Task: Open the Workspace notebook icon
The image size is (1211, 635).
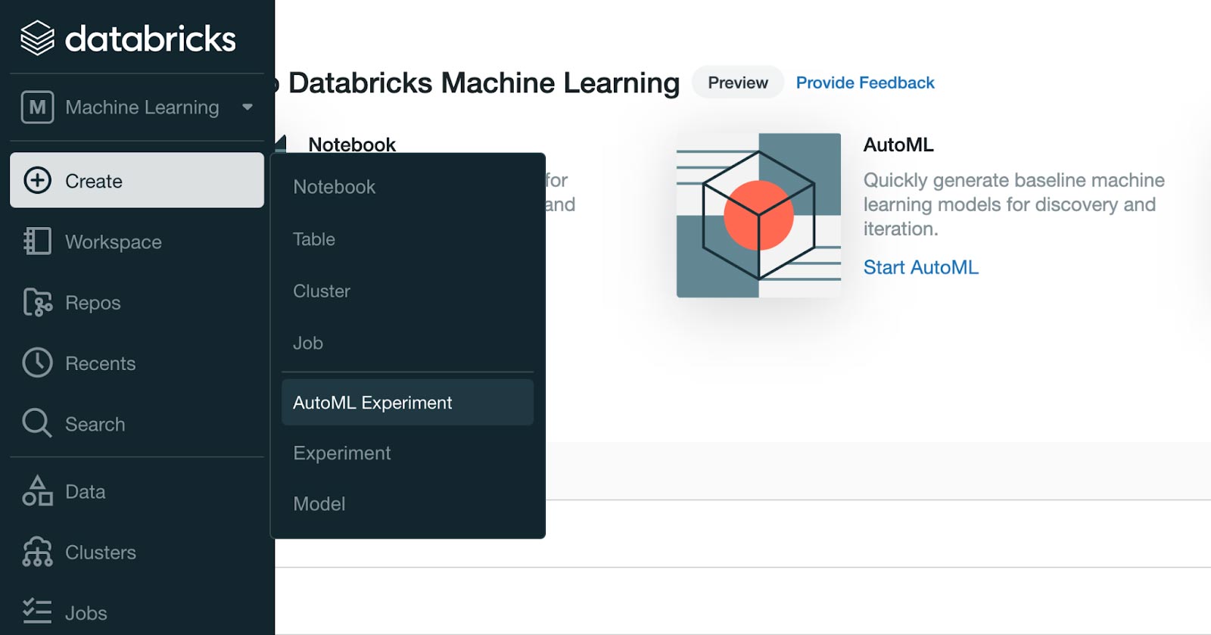Action: click(x=37, y=241)
